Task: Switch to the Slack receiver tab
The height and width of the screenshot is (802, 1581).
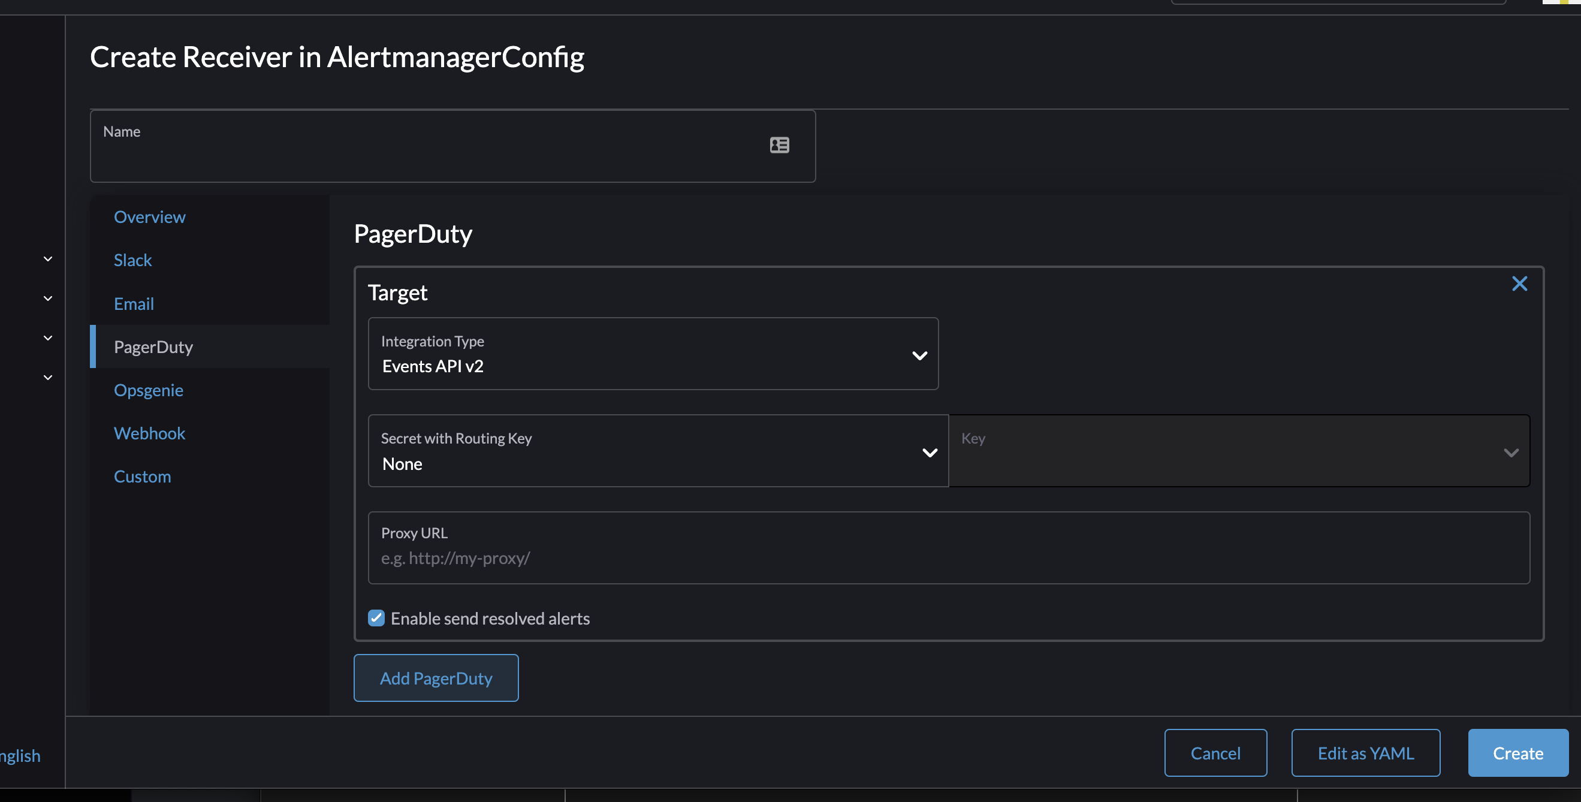Action: tap(132, 260)
